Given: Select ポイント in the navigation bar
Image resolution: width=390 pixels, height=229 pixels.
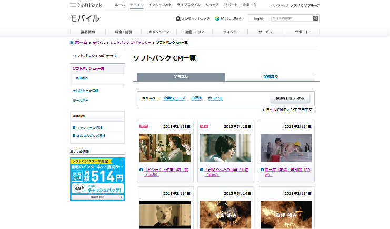Looking at the screenshot, I should pyautogui.click(x=230, y=32).
